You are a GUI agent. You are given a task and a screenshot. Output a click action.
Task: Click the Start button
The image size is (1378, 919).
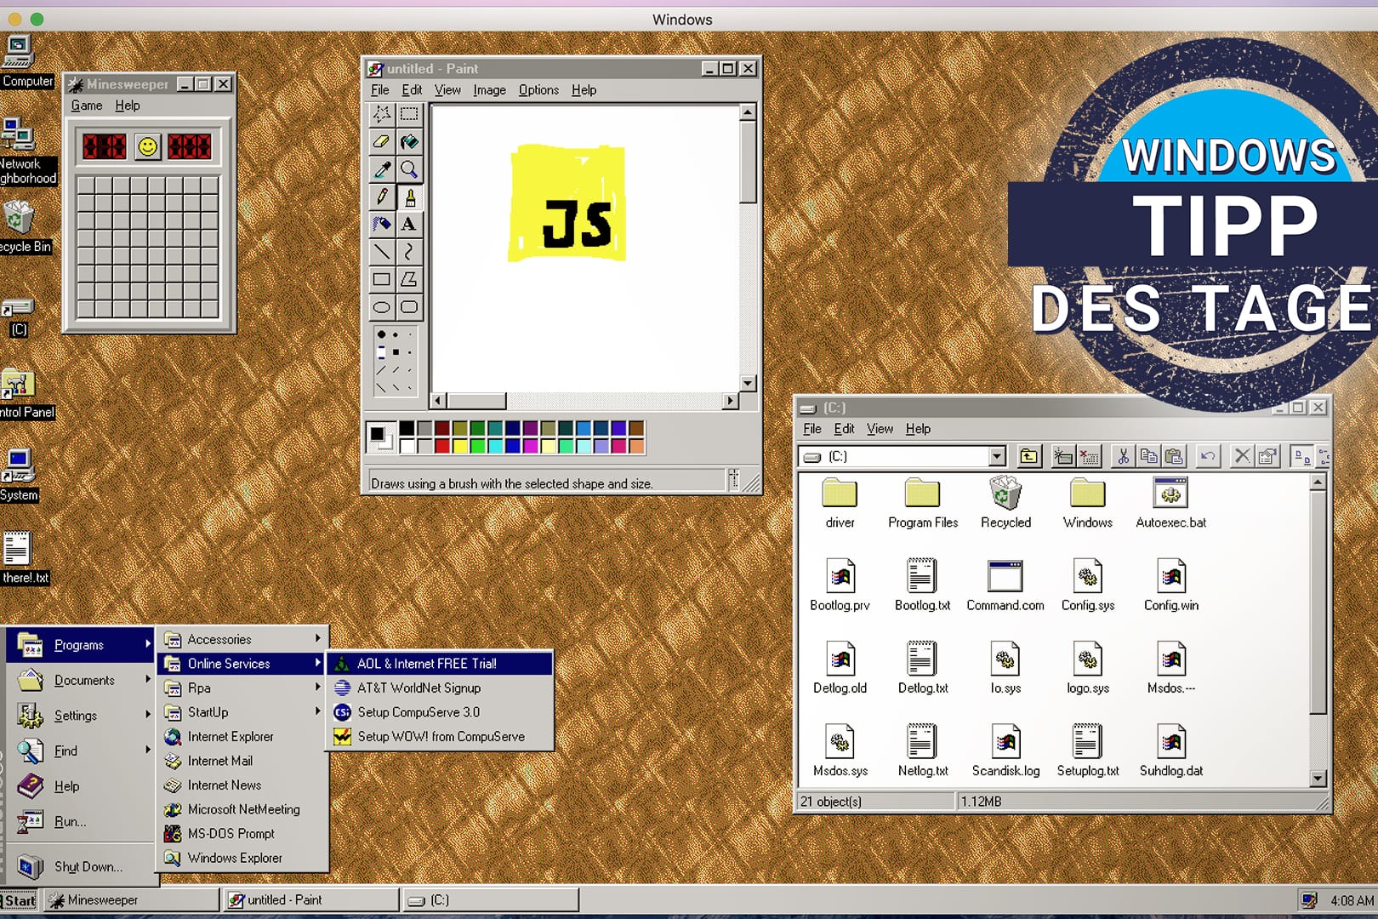(20, 900)
